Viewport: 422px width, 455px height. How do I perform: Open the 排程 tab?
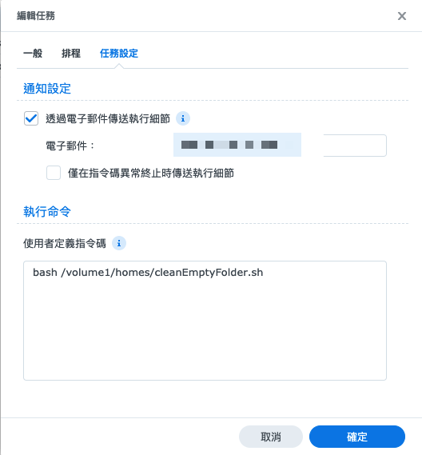(71, 54)
